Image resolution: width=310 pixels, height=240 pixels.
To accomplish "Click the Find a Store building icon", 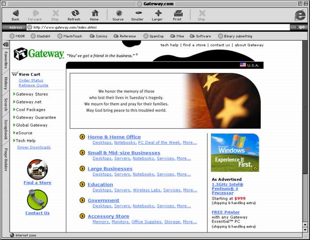I will 37,169.
